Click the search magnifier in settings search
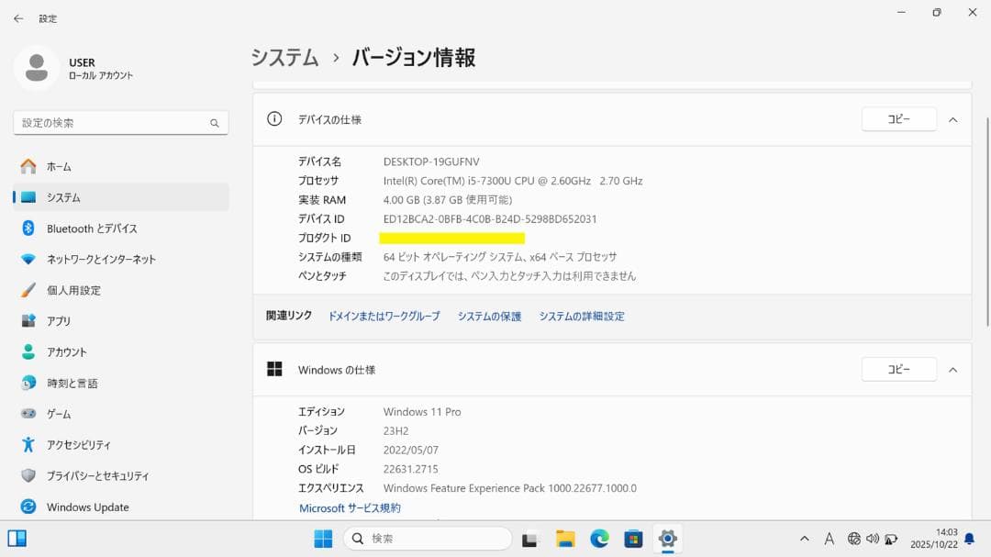 [x=215, y=123]
